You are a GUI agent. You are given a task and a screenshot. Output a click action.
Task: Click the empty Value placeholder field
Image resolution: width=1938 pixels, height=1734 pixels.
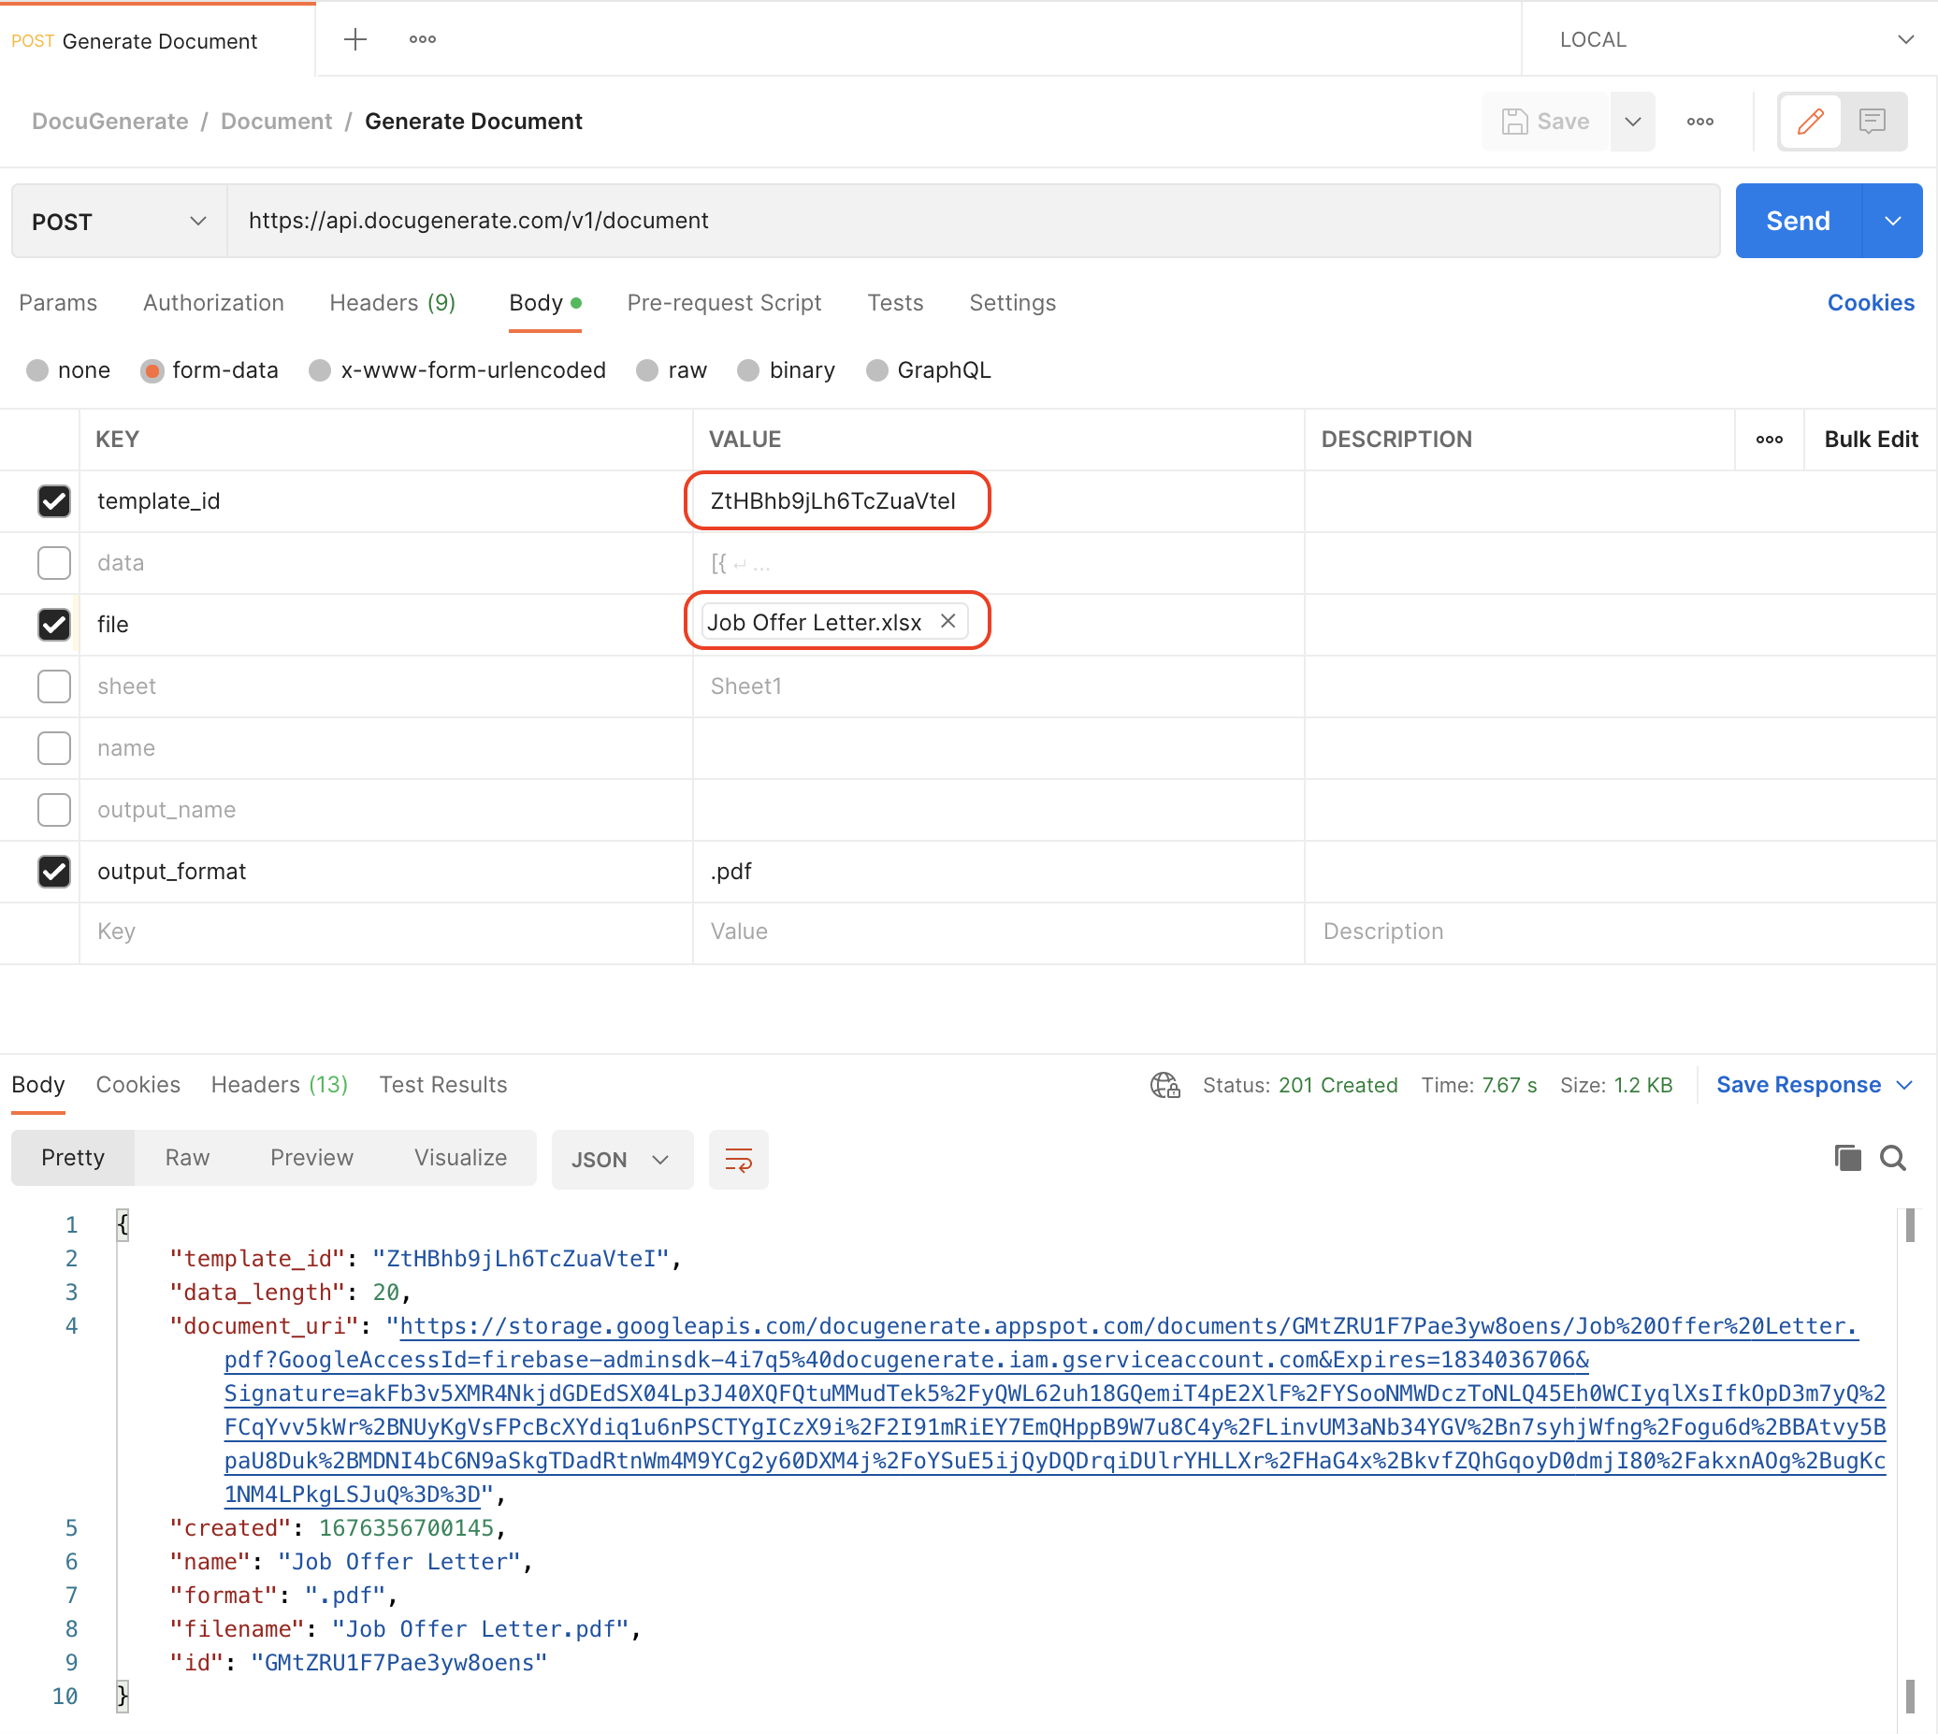click(x=998, y=932)
